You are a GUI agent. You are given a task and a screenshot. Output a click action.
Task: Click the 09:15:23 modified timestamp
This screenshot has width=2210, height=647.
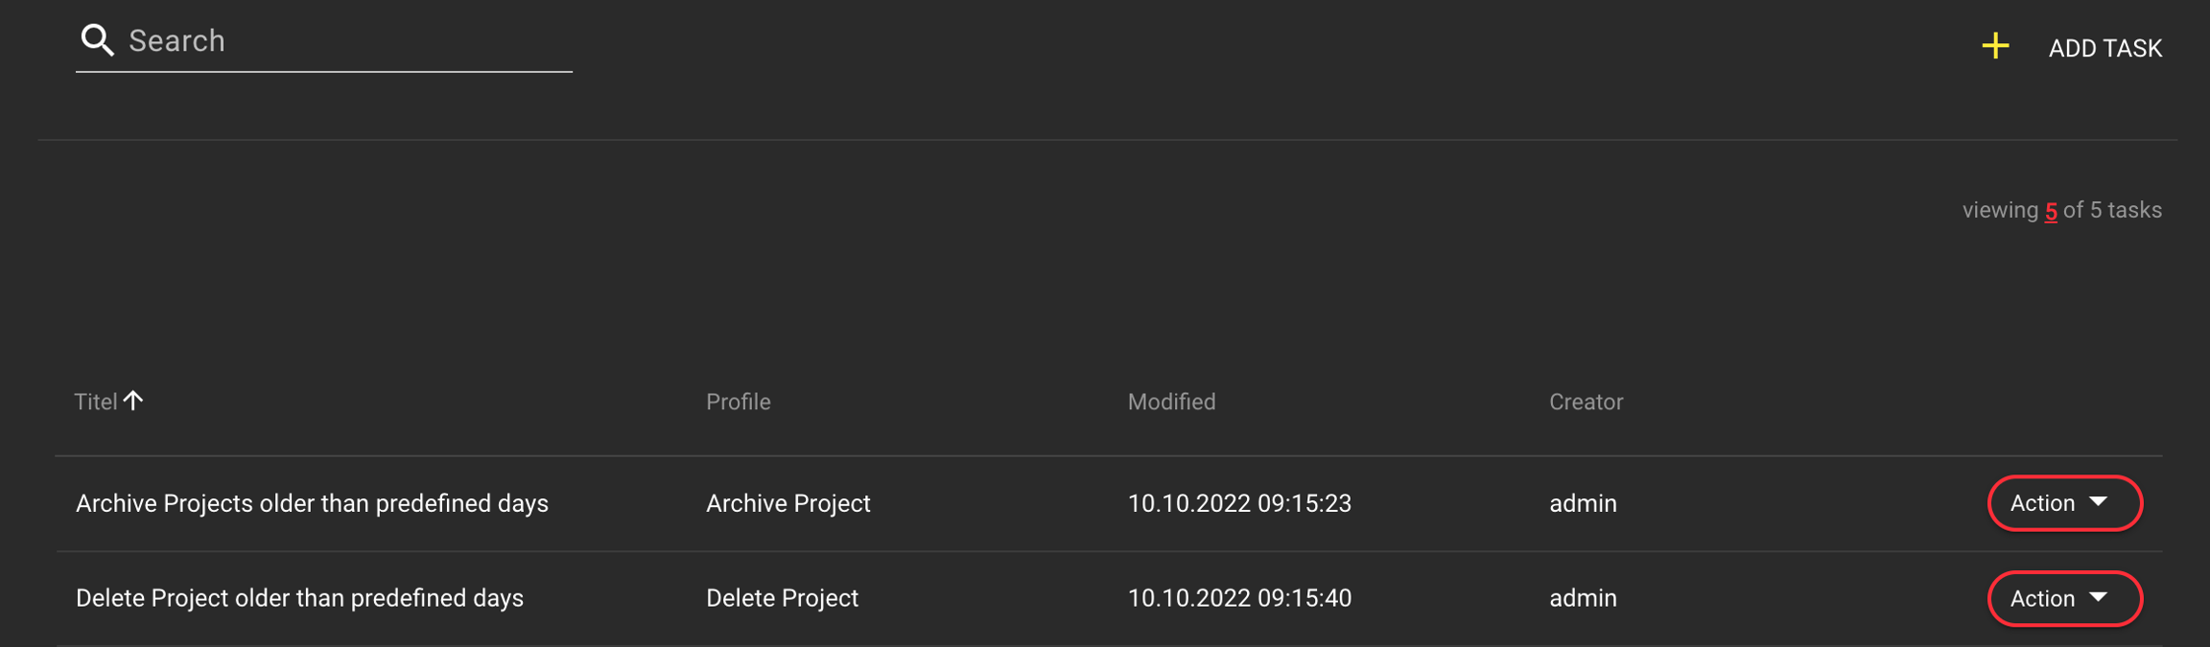point(1239,504)
